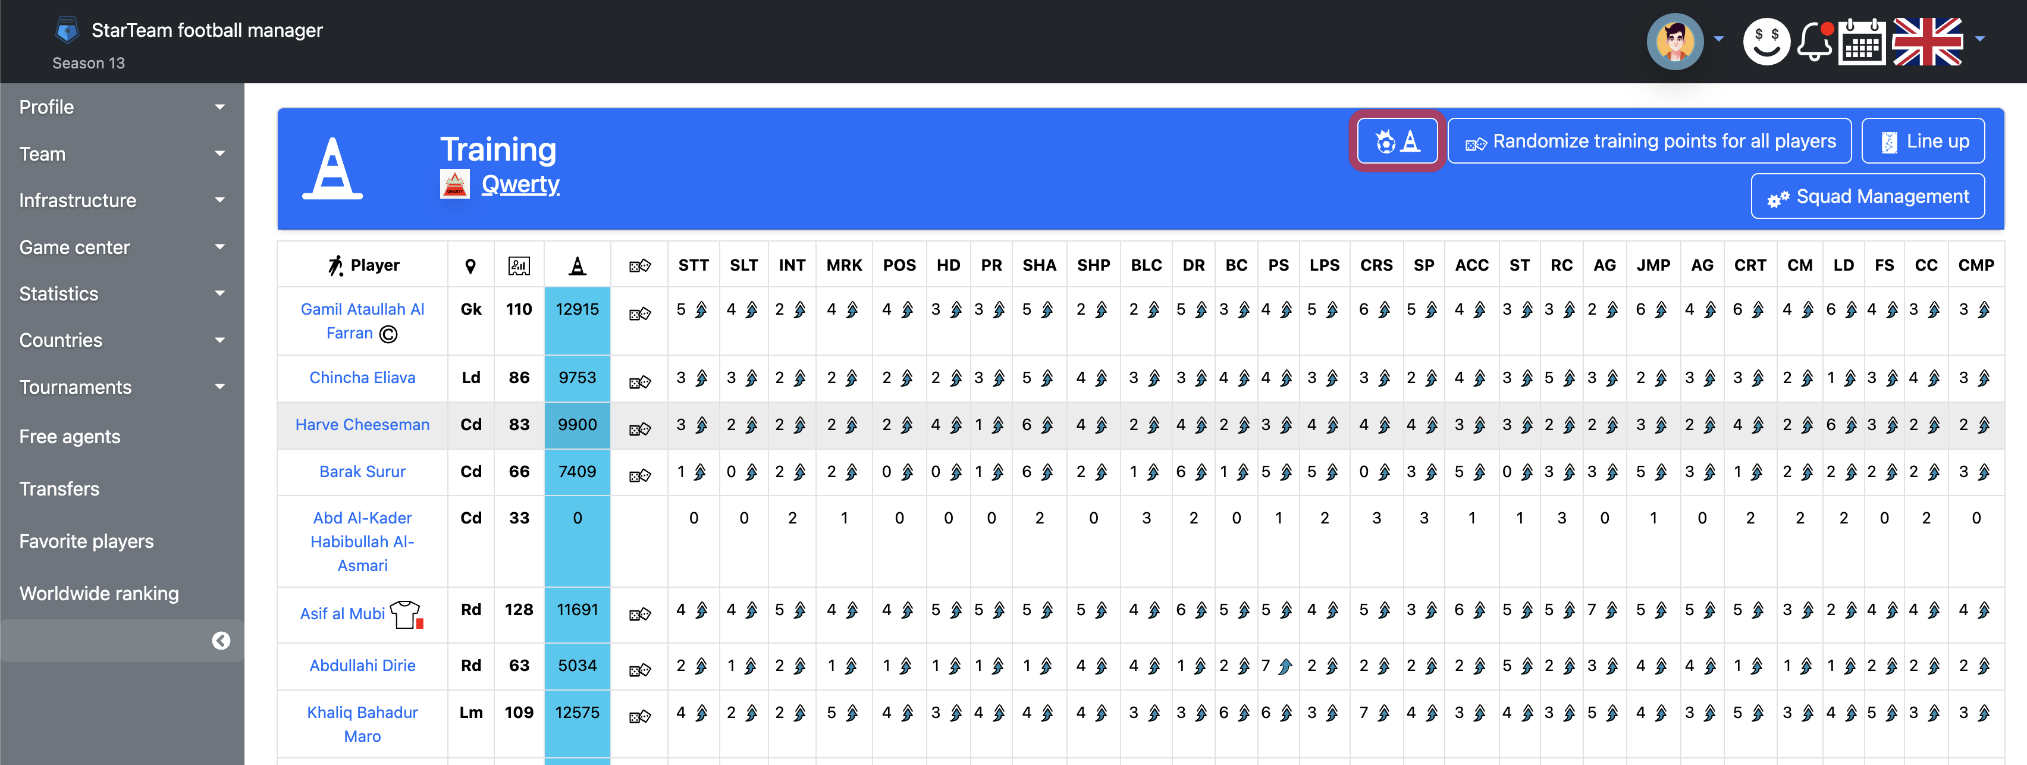Sort by the position pin column header
Viewport: 2027px width, 765px height.
point(470,266)
